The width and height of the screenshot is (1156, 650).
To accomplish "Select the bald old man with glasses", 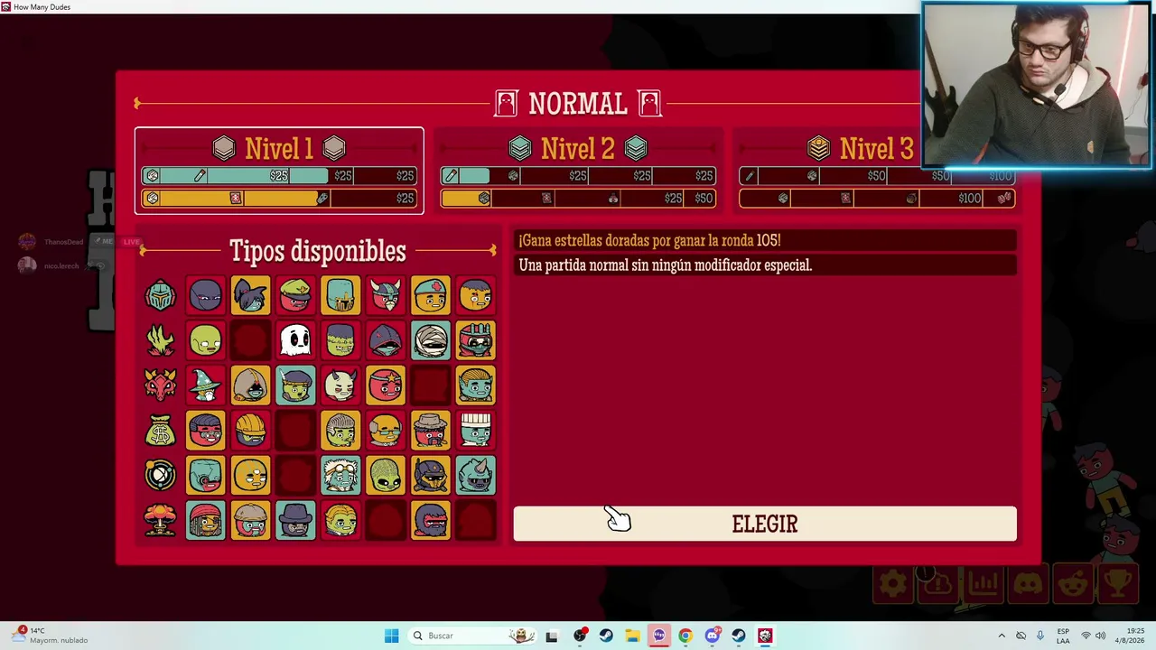I will point(386,431).
